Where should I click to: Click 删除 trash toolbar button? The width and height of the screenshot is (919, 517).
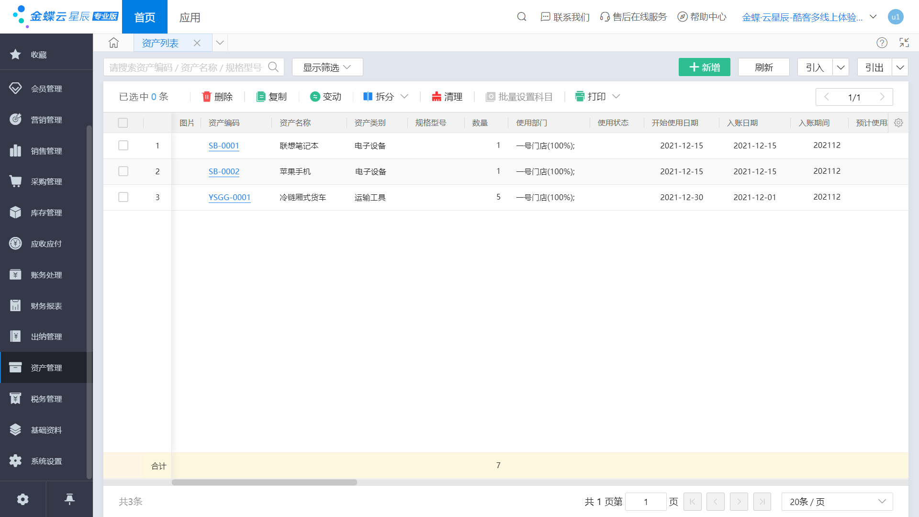217,97
